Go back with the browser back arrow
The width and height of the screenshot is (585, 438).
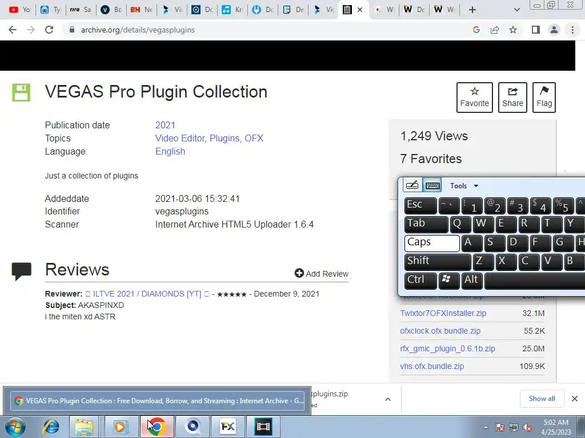[x=13, y=30]
